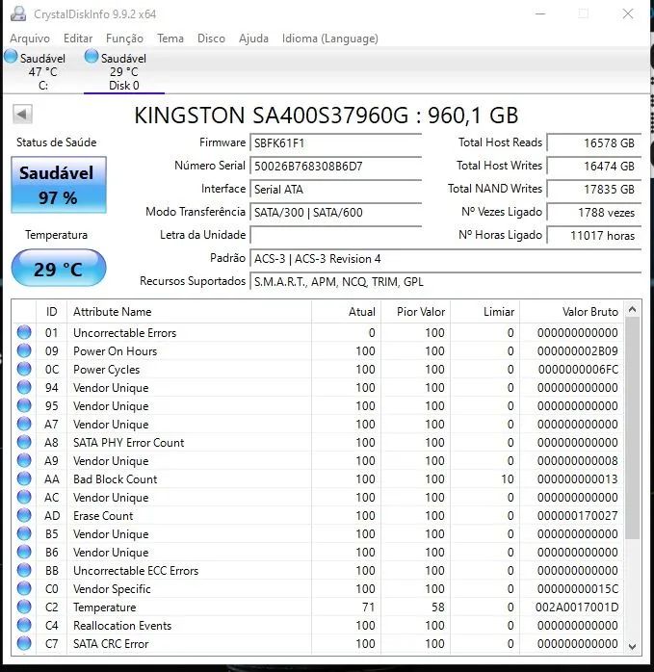The image size is (654, 672).
Task: Click the ID column header
Action: (51, 312)
